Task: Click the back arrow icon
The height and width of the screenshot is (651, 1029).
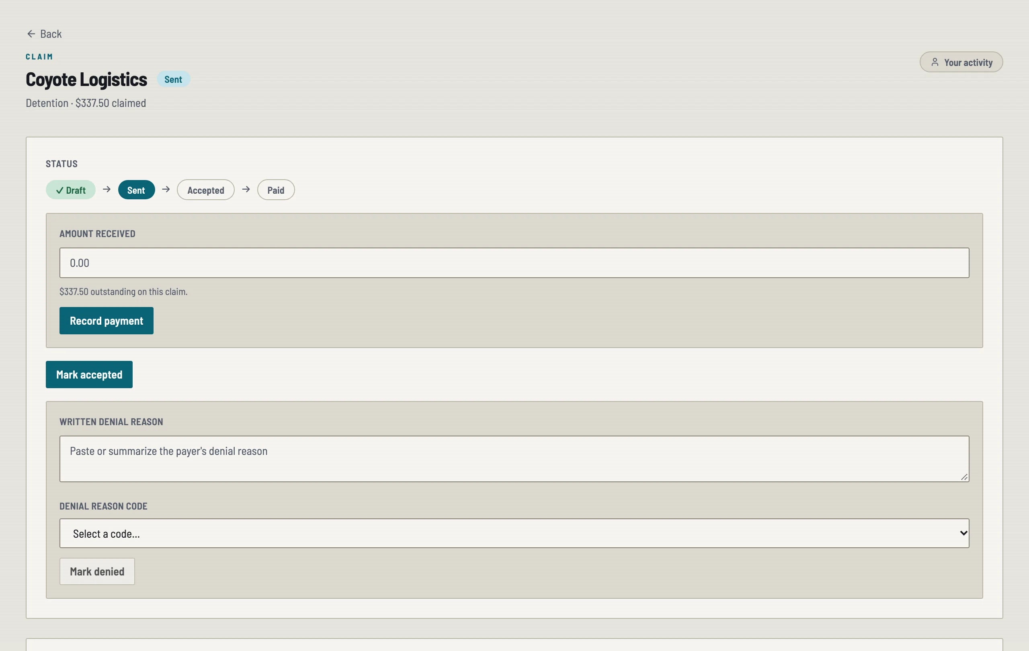Action: tap(31, 34)
